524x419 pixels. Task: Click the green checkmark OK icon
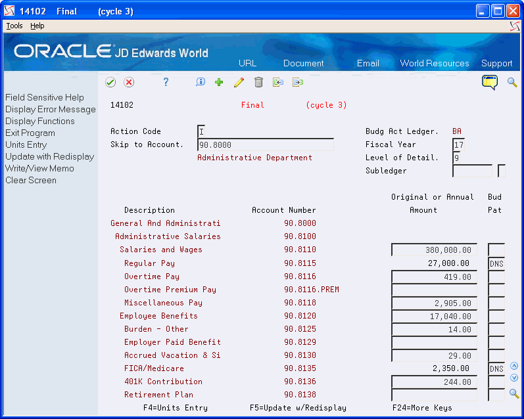[x=110, y=82]
